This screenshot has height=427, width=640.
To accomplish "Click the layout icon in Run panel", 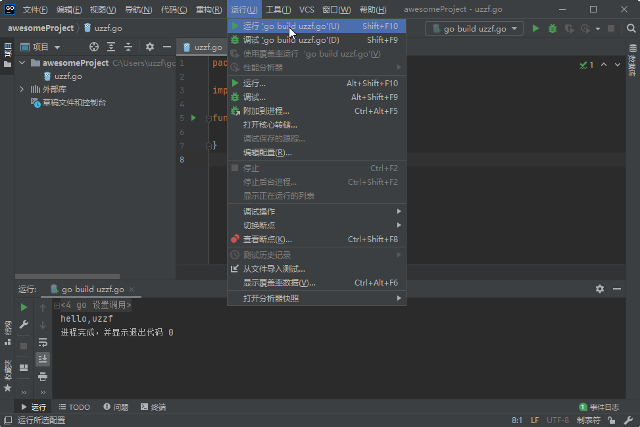I will pyautogui.click(x=24, y=368).
